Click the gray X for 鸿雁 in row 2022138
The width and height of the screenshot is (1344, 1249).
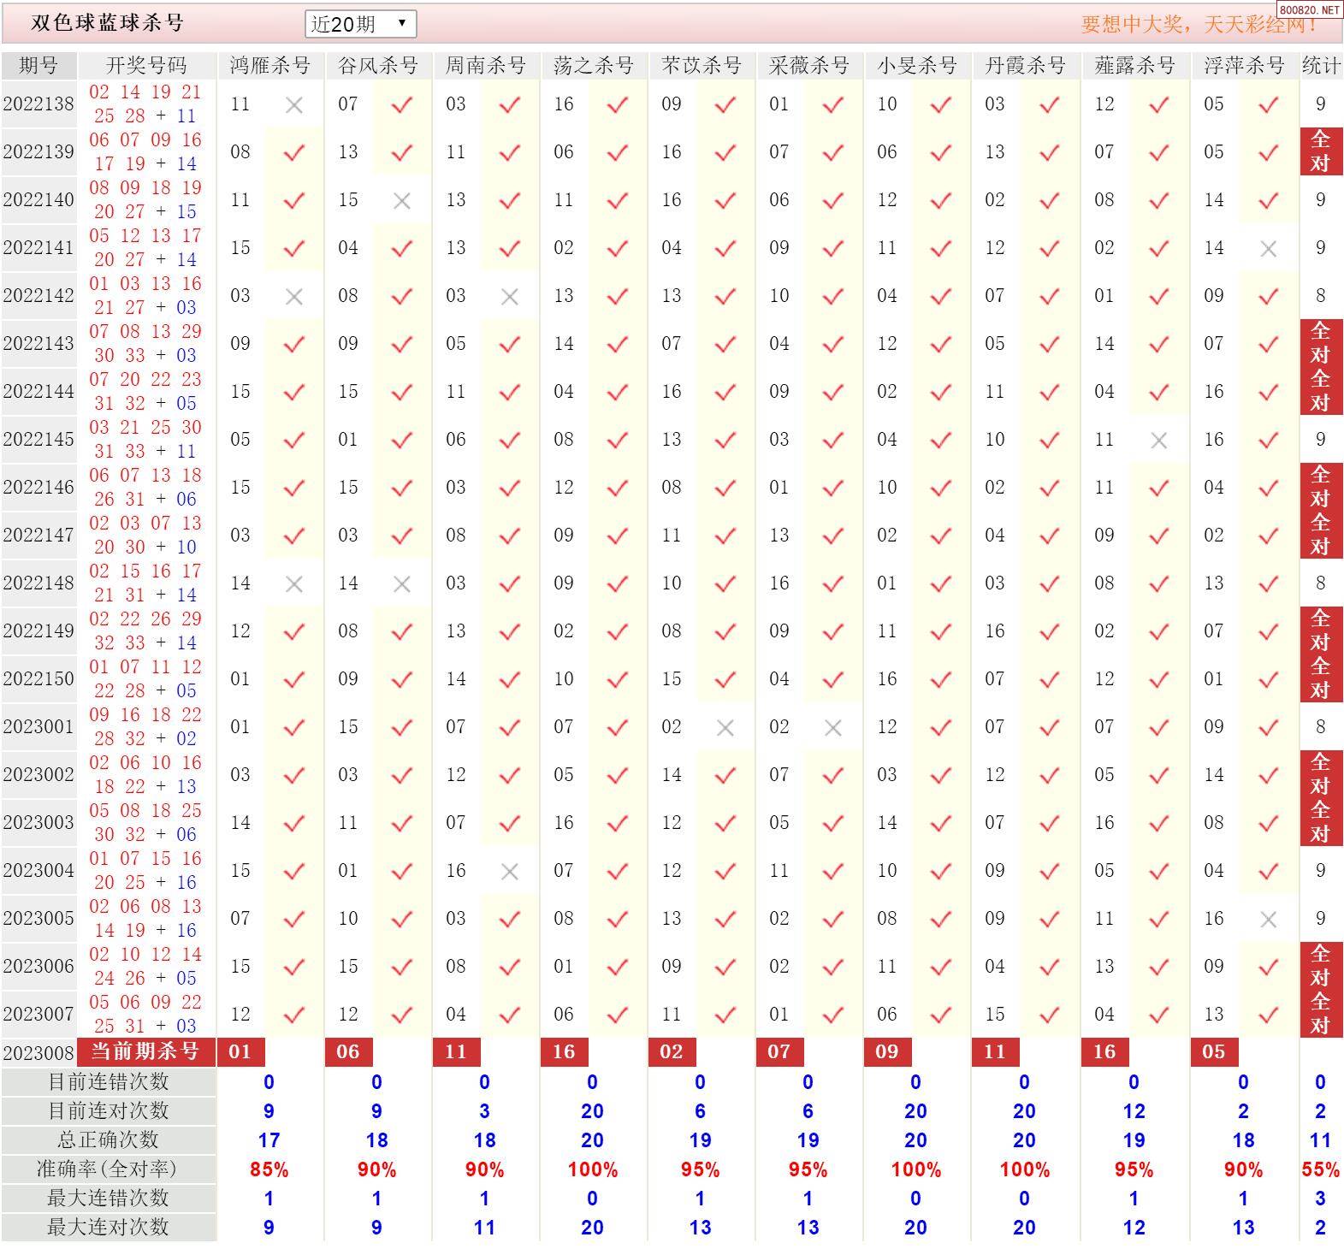coord(294,105)
